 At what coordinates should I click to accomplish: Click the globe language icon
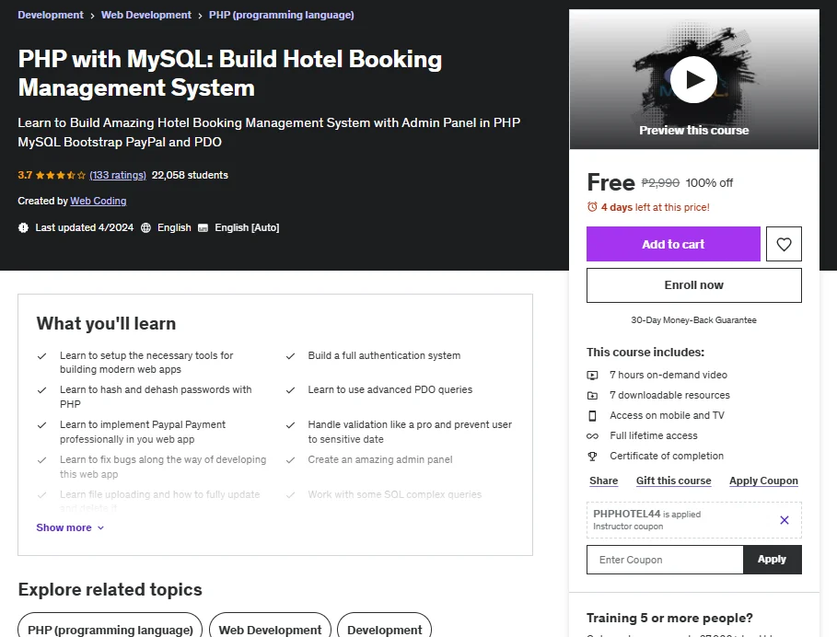coord(145,227)
